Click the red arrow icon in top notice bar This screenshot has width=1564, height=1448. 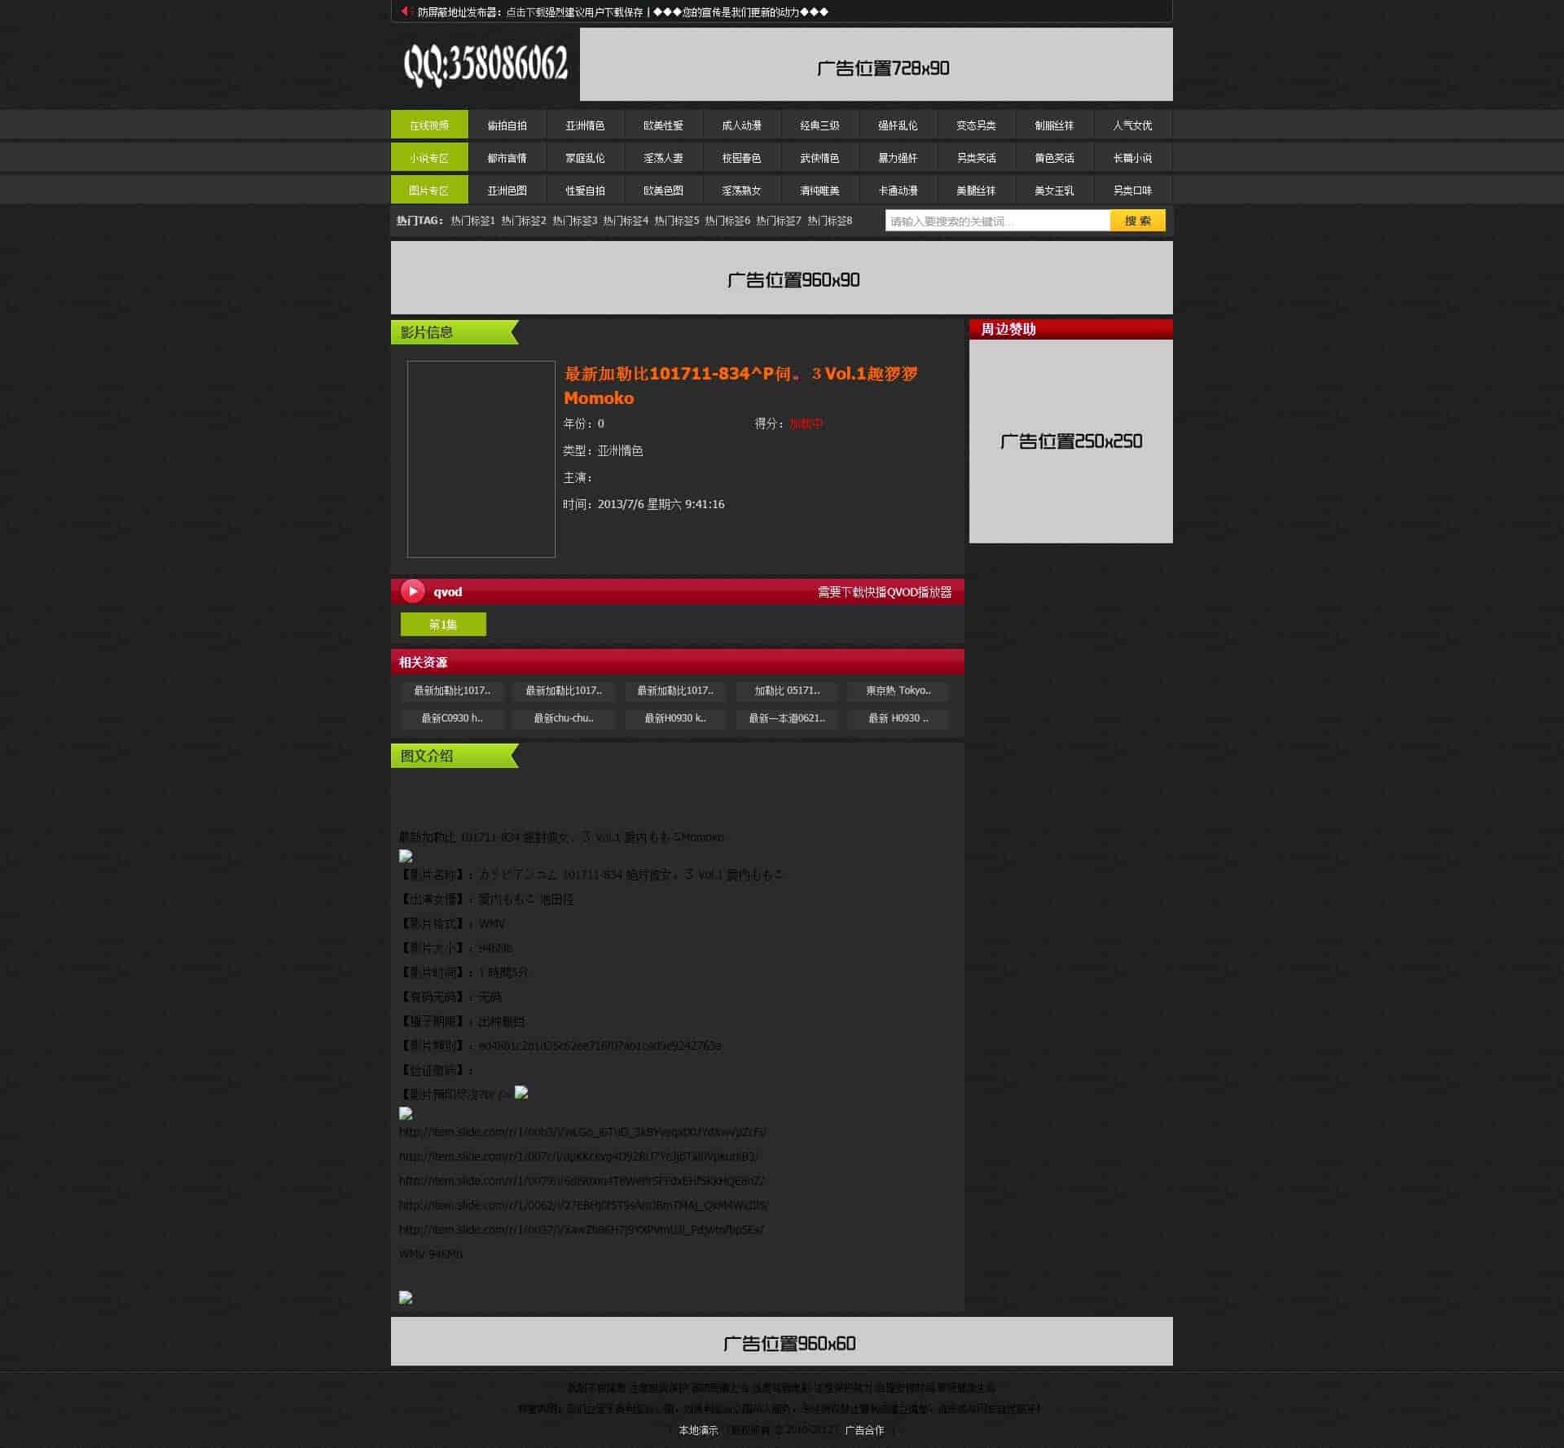[x=405, y=11]
